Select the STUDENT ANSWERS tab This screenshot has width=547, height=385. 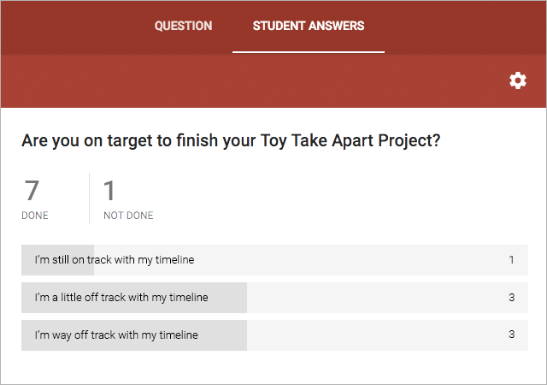(309, 26)
